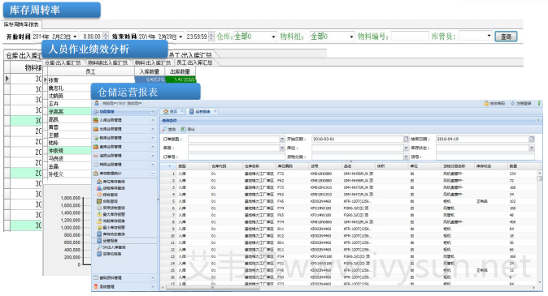
Task: Click the 移库业务管理 sidebar icon
Action: point(96,138)
